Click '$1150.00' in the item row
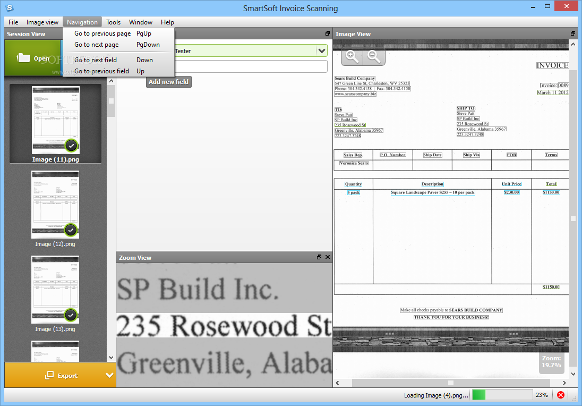The height and width of the screenshot is (406, 582). click(x=551, y=192)
